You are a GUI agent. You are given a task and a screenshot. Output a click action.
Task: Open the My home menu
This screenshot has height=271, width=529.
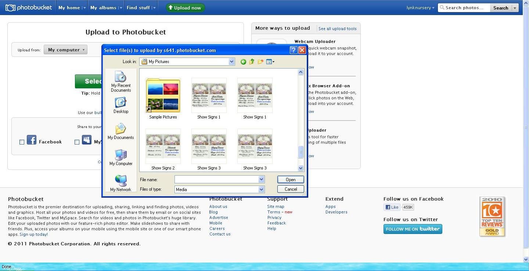pyautogui.click(x=69, y=8)
